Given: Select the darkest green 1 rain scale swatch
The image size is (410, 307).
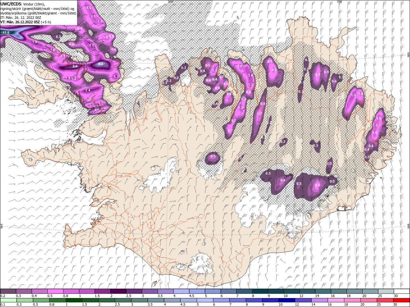Looking at the screenshot, I should tap(74, 300).
